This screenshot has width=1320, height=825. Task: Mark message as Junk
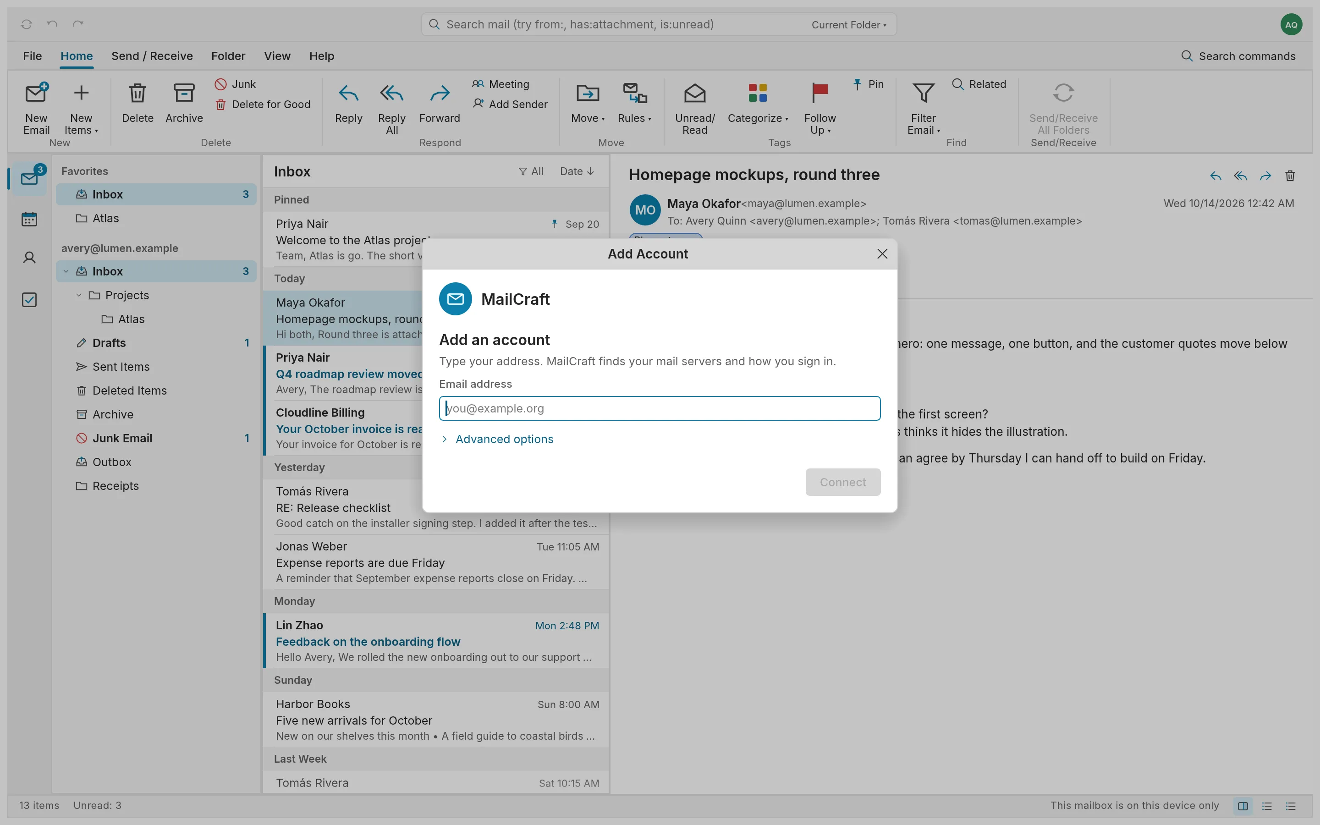(235, 84)
